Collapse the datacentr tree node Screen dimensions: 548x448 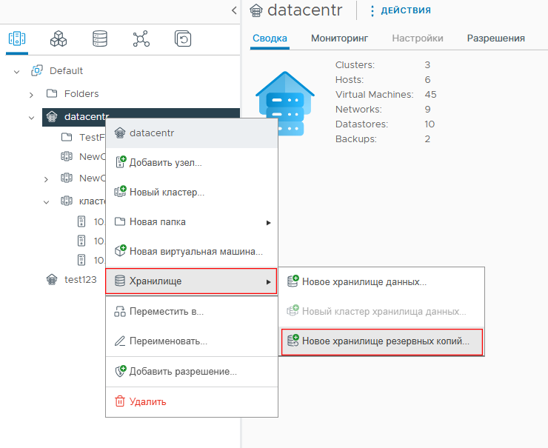pyautogui.click(x=31, y=118)
